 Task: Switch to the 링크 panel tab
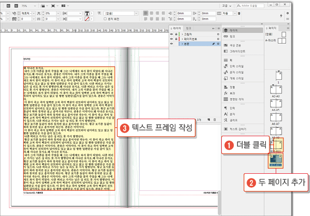pyautogui.click(x=188, y=28)
